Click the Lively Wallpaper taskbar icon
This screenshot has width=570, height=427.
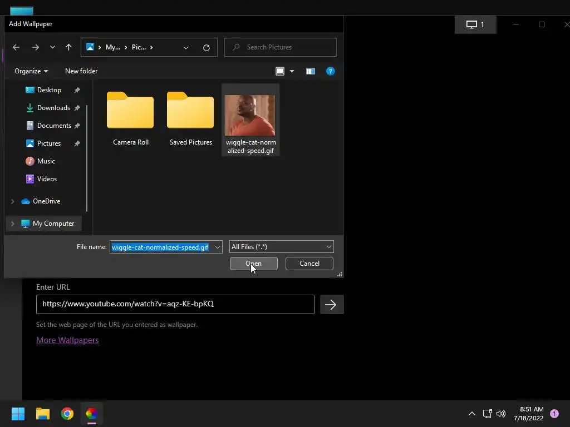click(92, 414)
